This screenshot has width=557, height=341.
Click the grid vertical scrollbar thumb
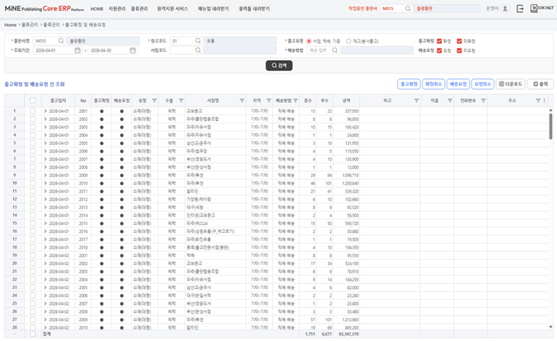[550, 126]
